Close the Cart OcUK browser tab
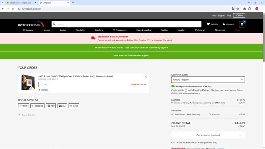 click(x=68, y=3)
